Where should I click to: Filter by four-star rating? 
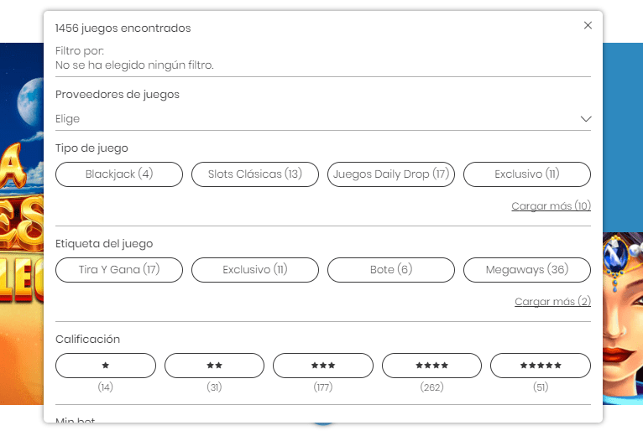[x=431, y=366]
